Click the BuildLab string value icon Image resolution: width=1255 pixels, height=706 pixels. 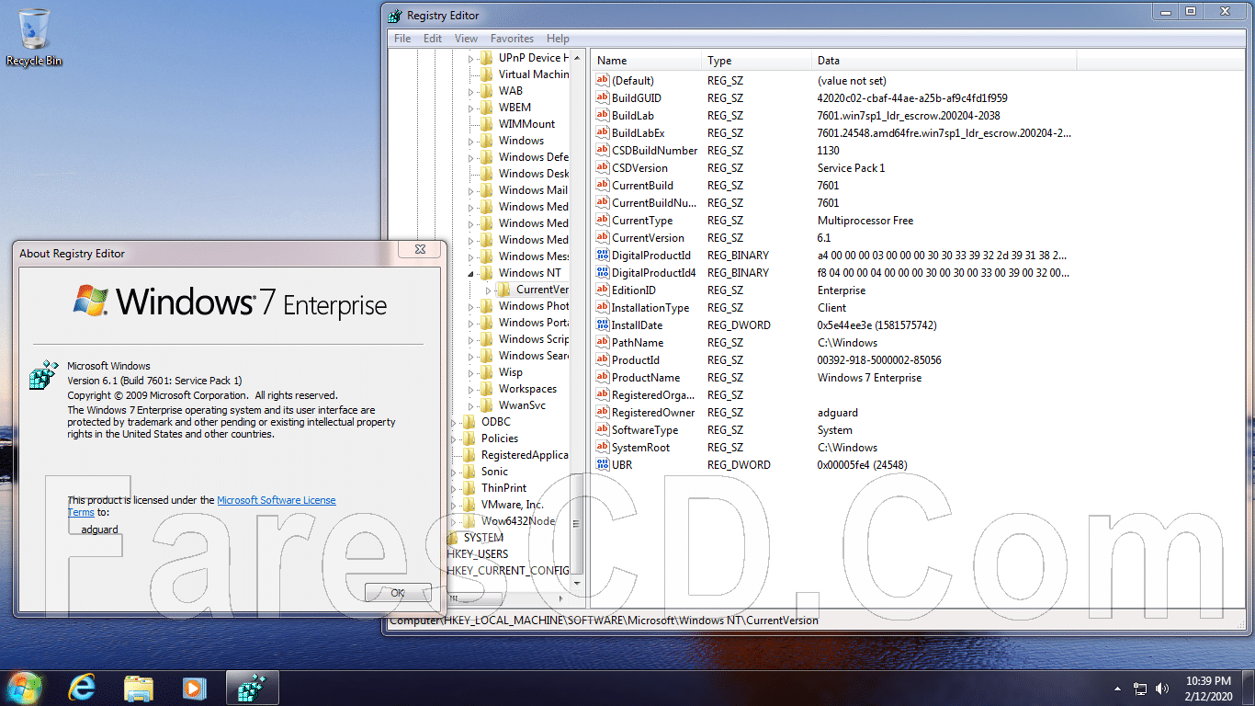click(x=603, y=116)
